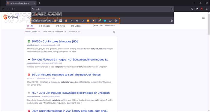The width and height of the screenshot is (210, 112).
Task: Search bookmarks using the star icon
Action: pyautogui.click(x=105, y=21)
